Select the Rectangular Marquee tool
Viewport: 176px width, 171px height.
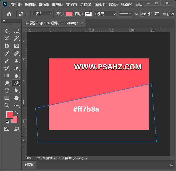coord(16,31)
